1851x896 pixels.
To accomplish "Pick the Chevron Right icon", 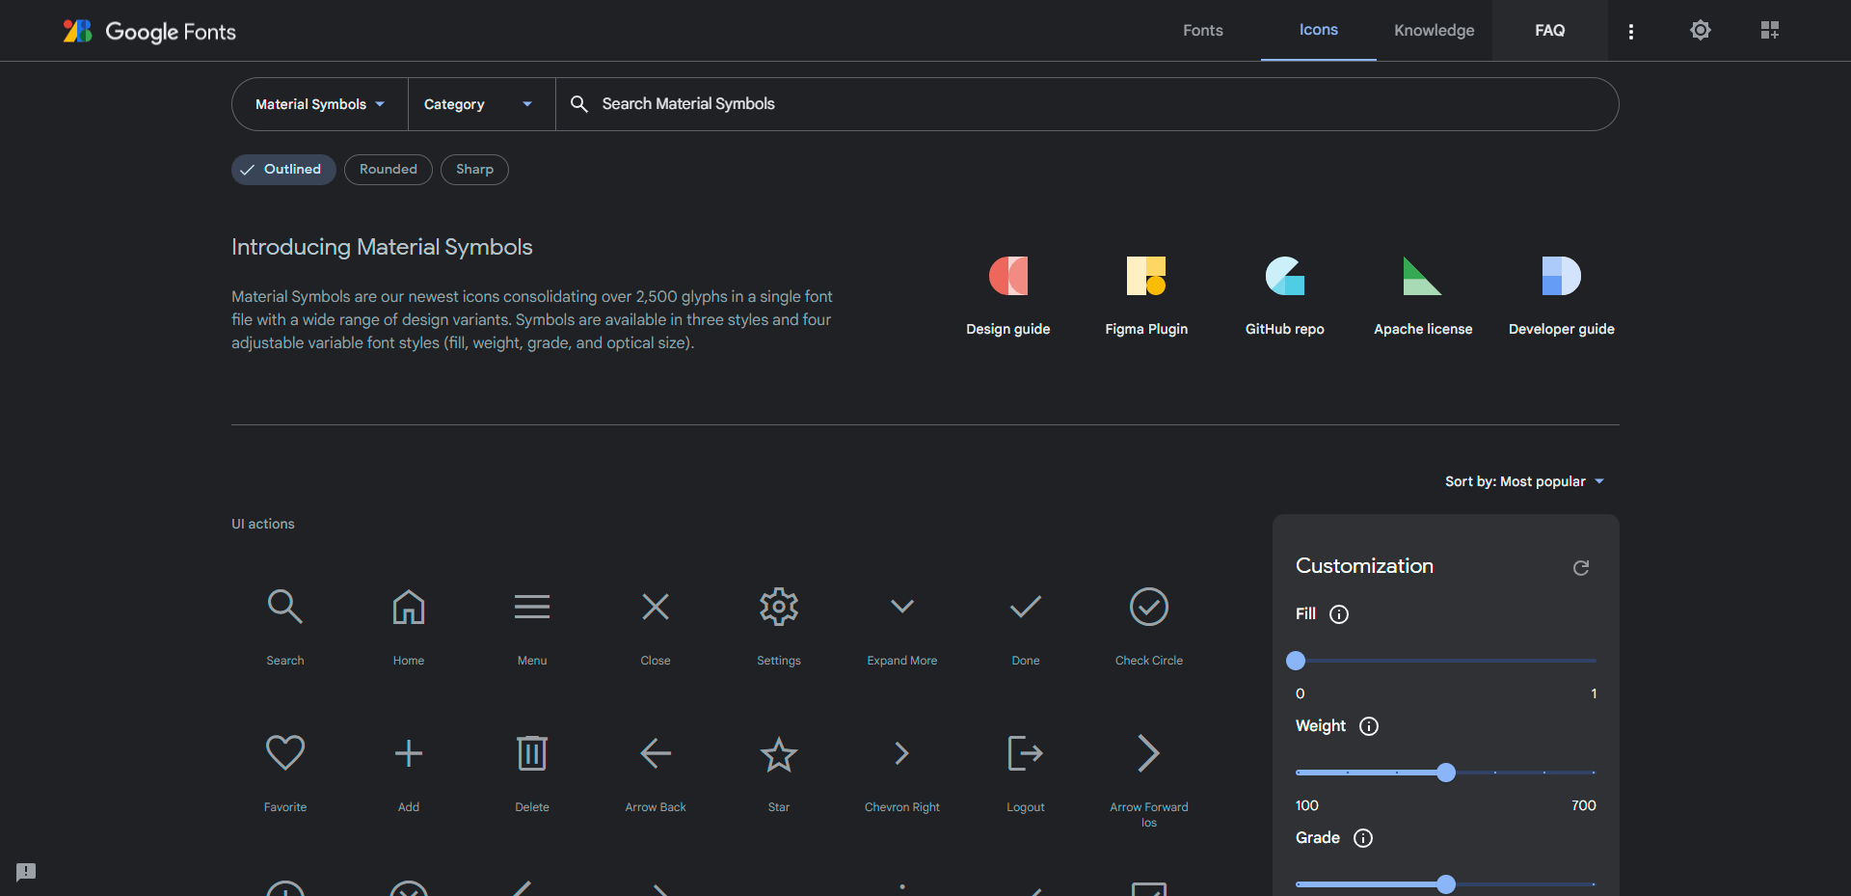I will click(902, 753).
